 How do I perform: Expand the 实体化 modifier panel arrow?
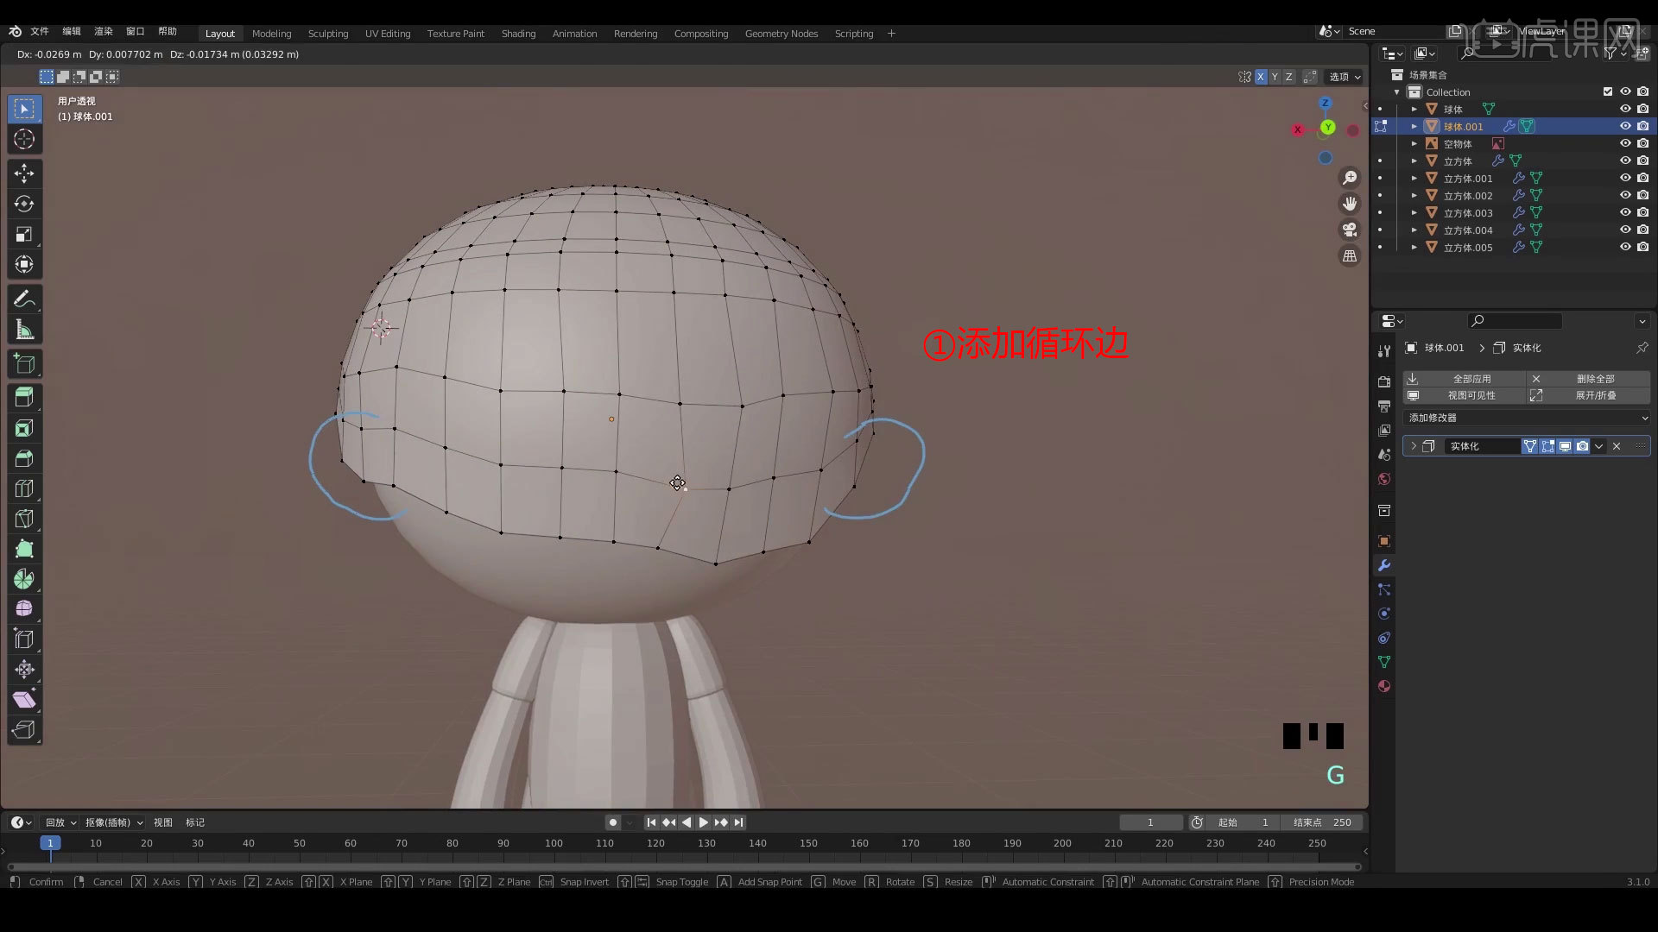pos(1414,446)
